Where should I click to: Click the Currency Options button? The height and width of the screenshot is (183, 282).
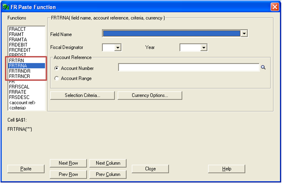(150, 95)
